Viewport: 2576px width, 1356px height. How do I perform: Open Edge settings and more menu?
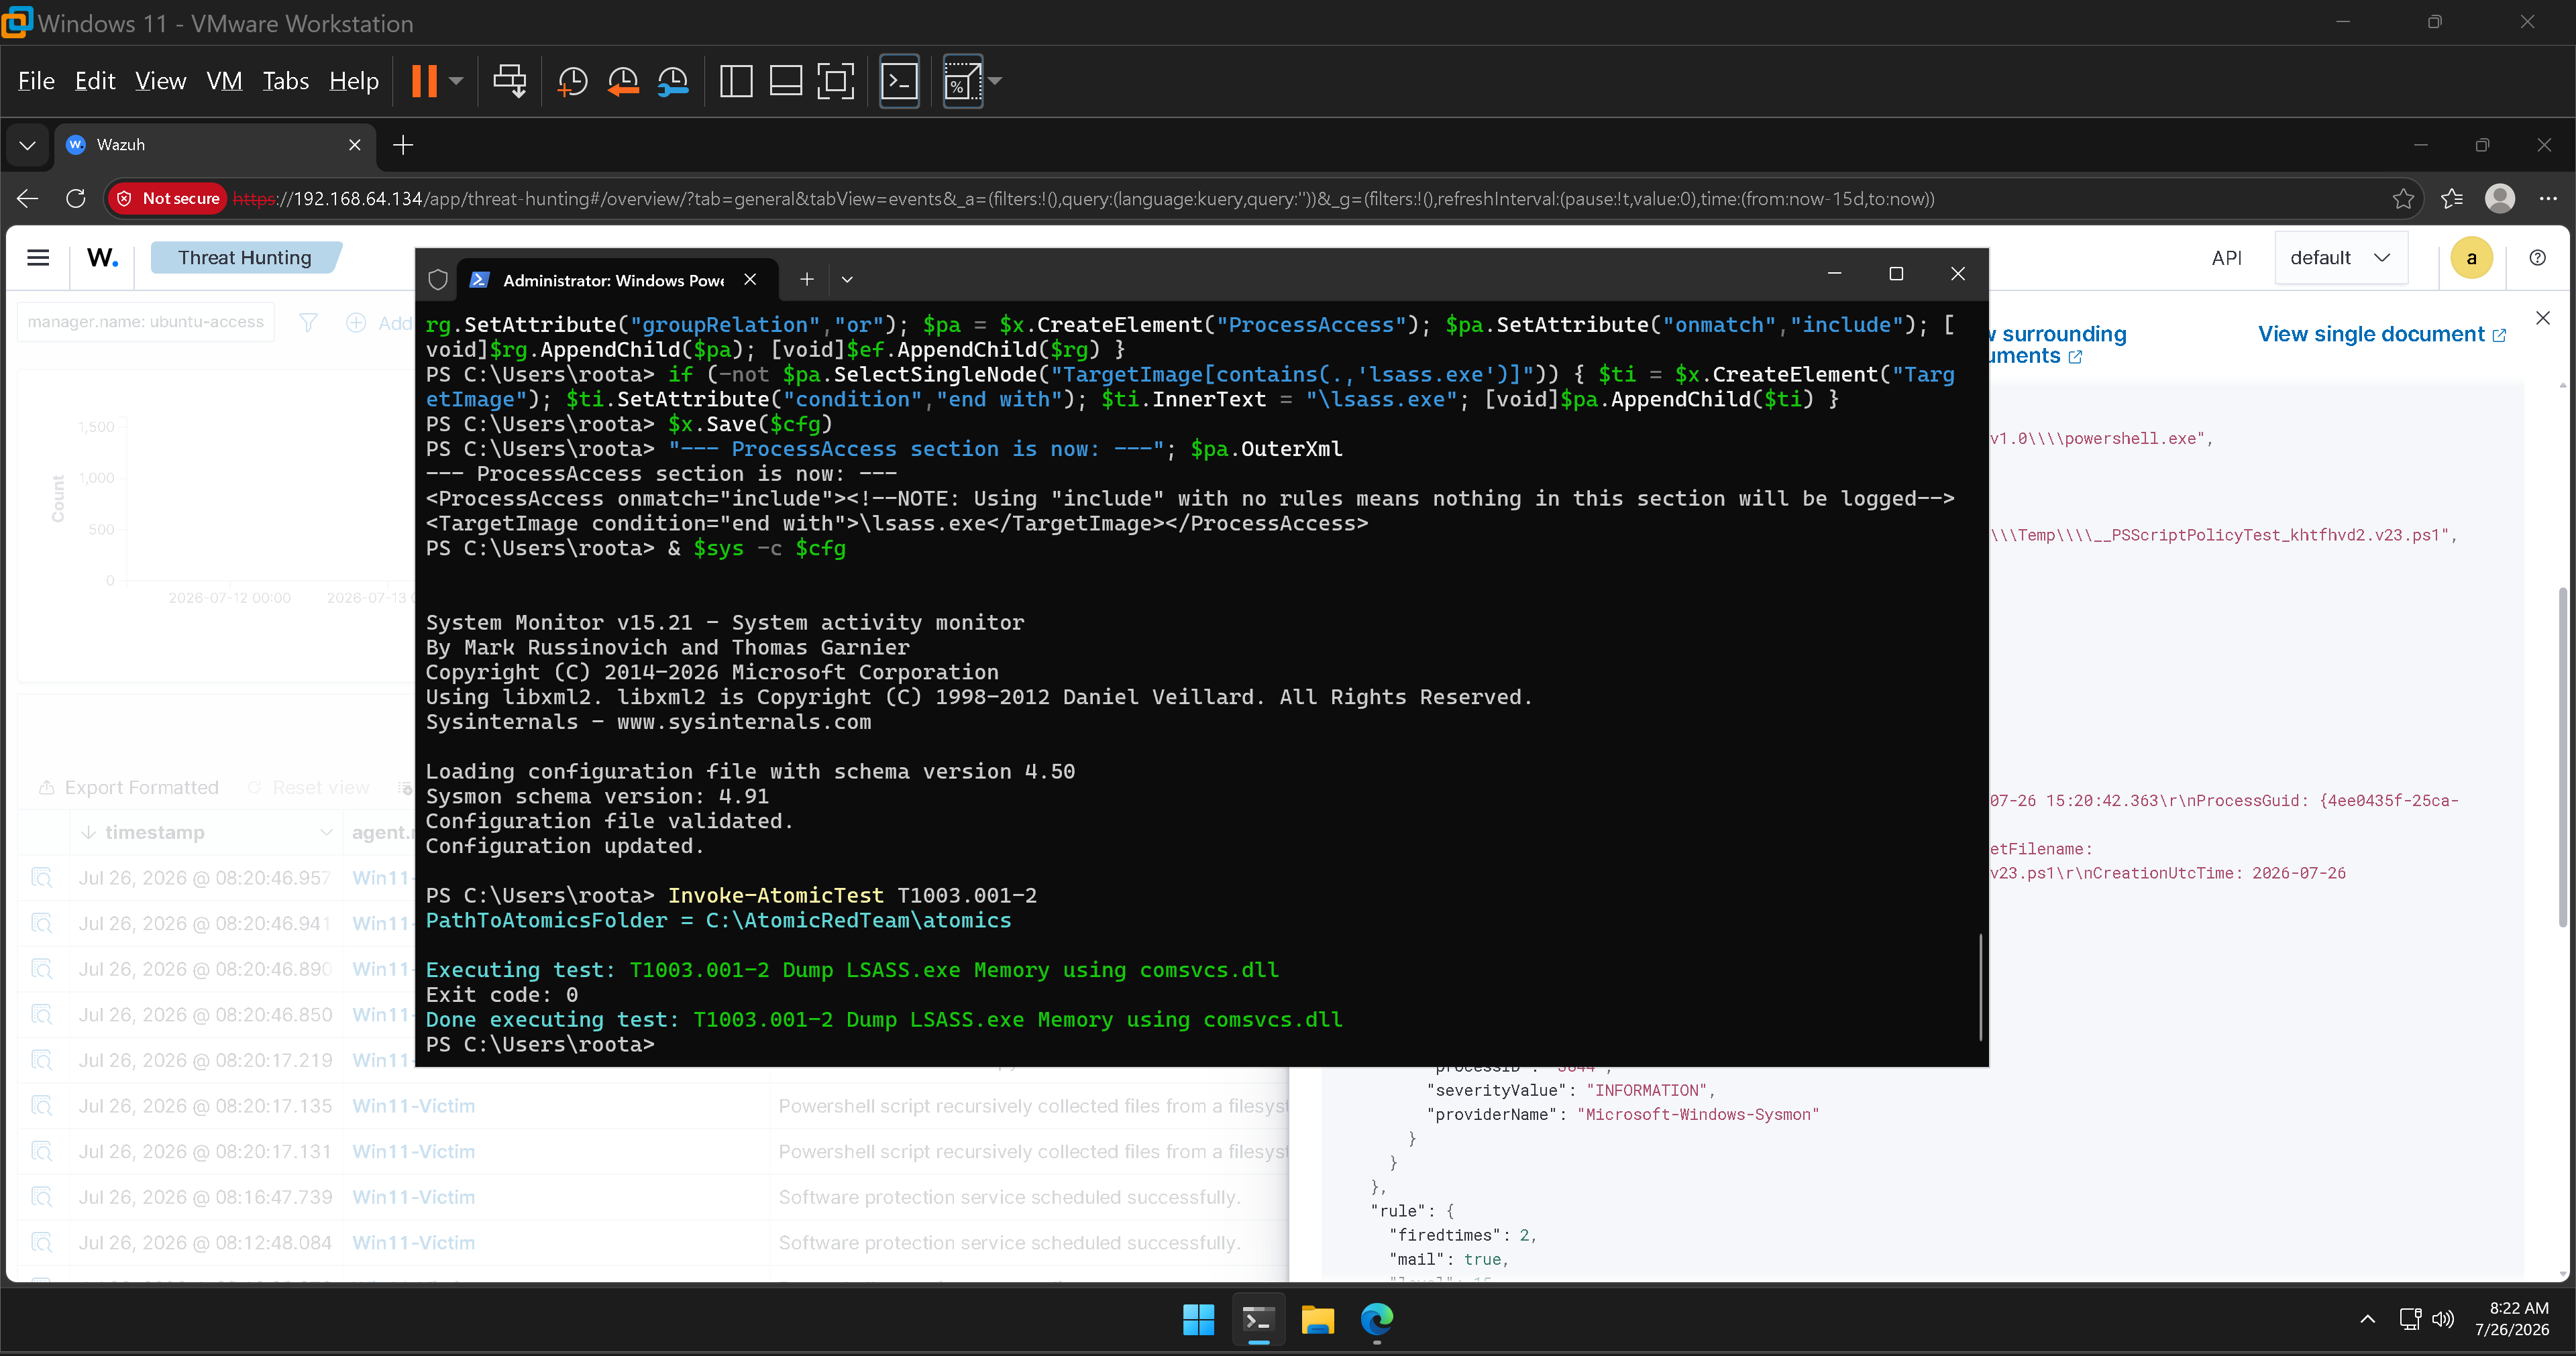(2548, 199)
